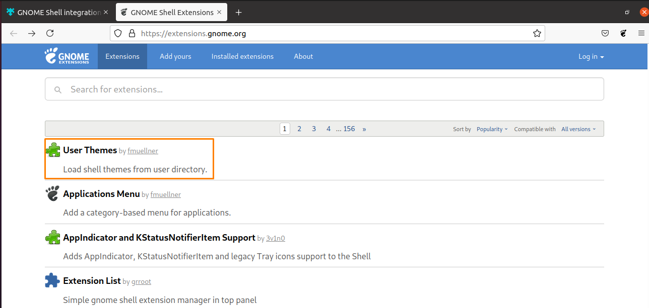649x308 pixels.
Task: Click the AppIndicator legacy Tray icons description
Action: pyautogui.click(x=217, y=256)
